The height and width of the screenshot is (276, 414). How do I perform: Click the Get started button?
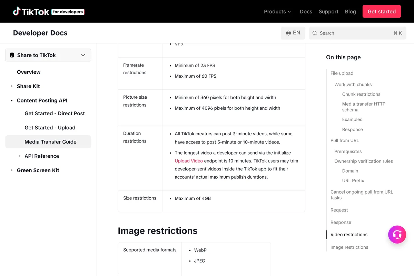(382, 11)
